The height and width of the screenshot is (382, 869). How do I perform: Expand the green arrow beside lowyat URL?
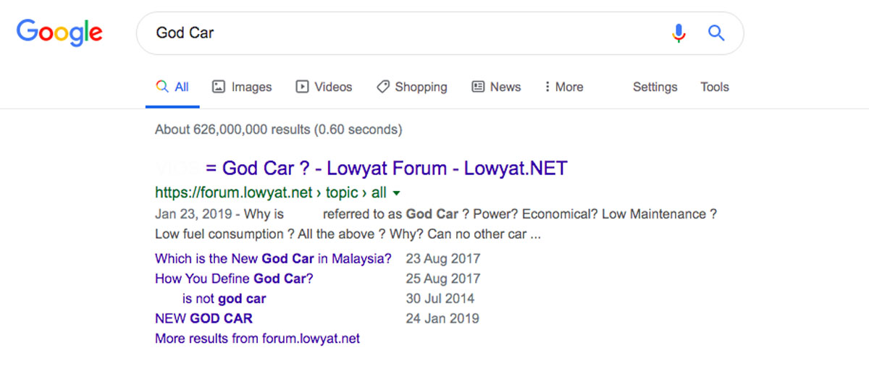[396, 193]
